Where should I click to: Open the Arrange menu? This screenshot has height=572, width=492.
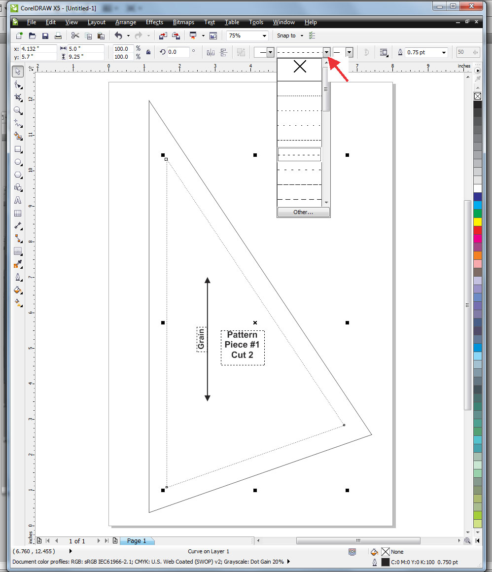[126, 22]
